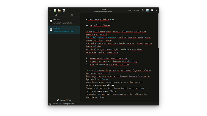Image resolution: width=207 pixels, height=116 pixels.
Task: Click the Reading Time: 1m label
Action: (x=68, y=104)
